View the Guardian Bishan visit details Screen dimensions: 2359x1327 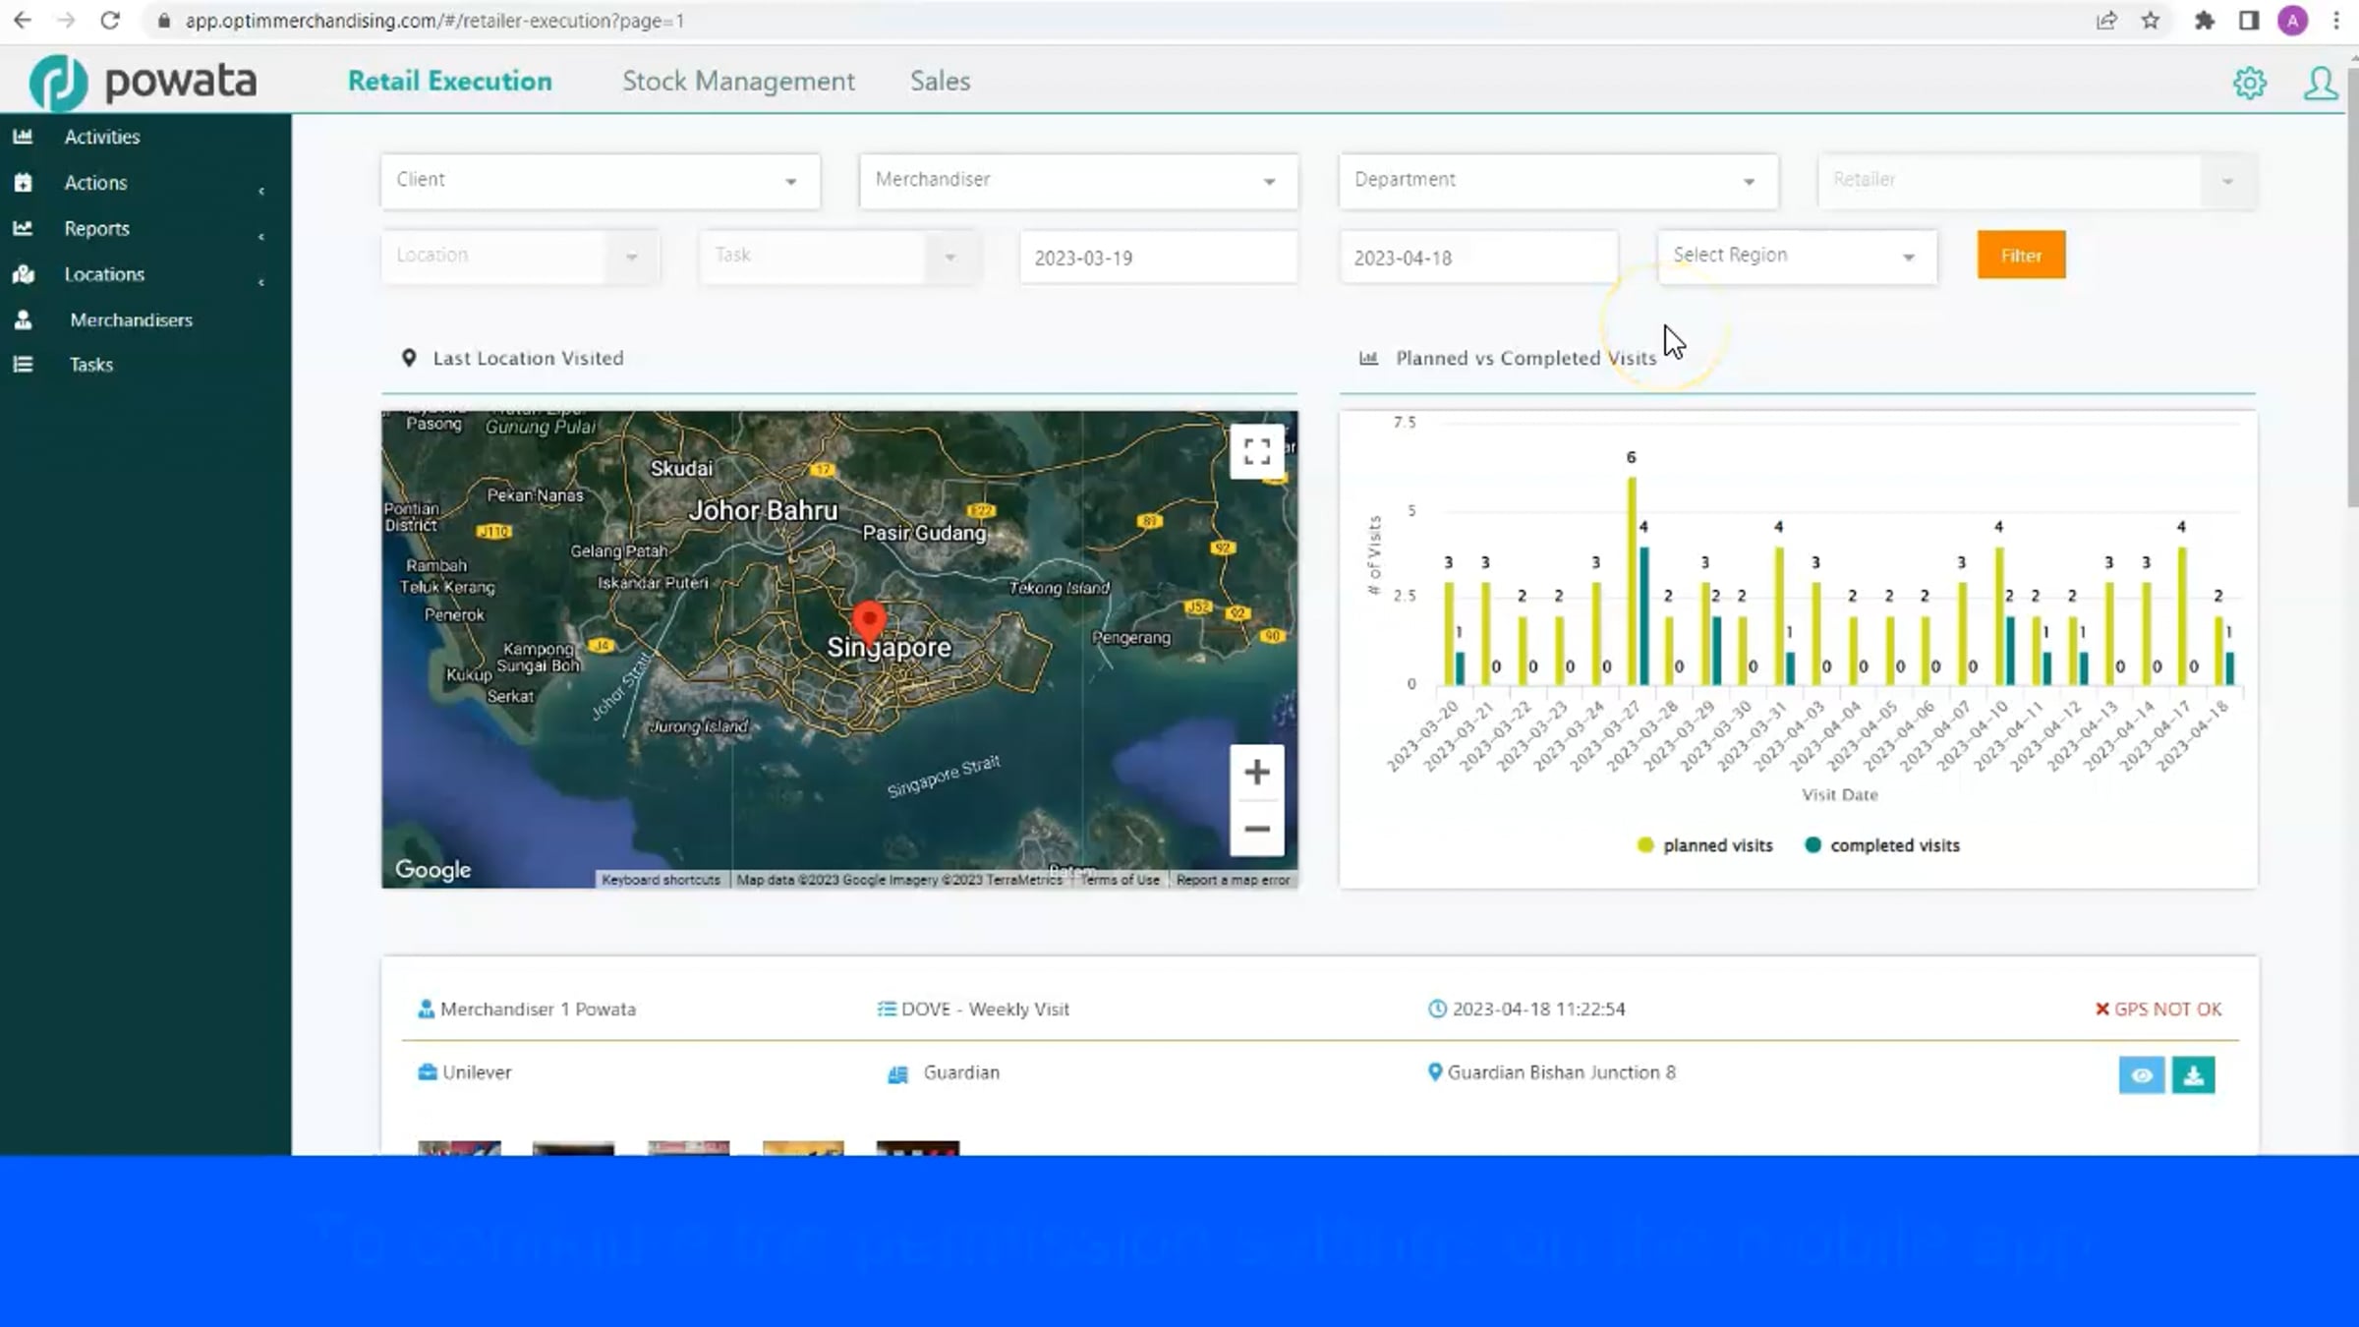coord(2141,1075)
